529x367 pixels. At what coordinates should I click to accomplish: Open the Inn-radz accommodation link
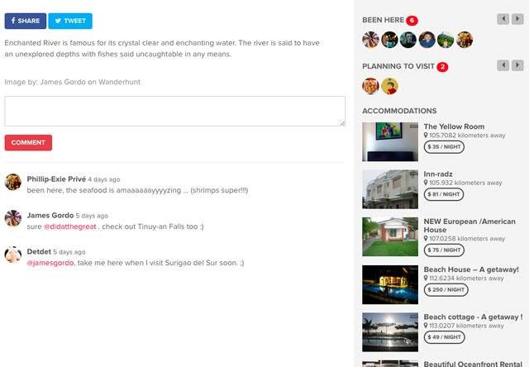pyautogui.click(x=438, y=174)
